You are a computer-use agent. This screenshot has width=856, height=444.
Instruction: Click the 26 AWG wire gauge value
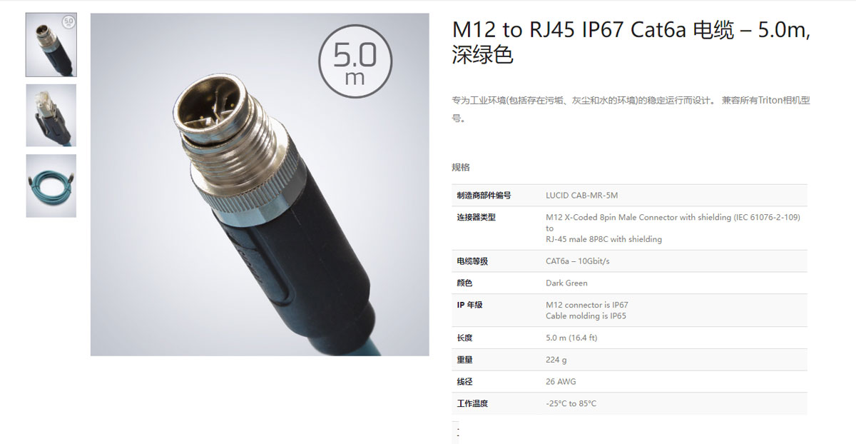[x=561, y=382]
